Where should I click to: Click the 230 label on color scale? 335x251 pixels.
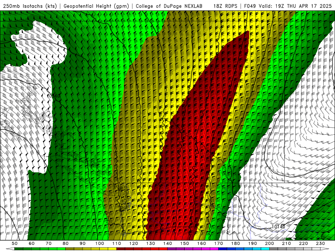point(321,243)
